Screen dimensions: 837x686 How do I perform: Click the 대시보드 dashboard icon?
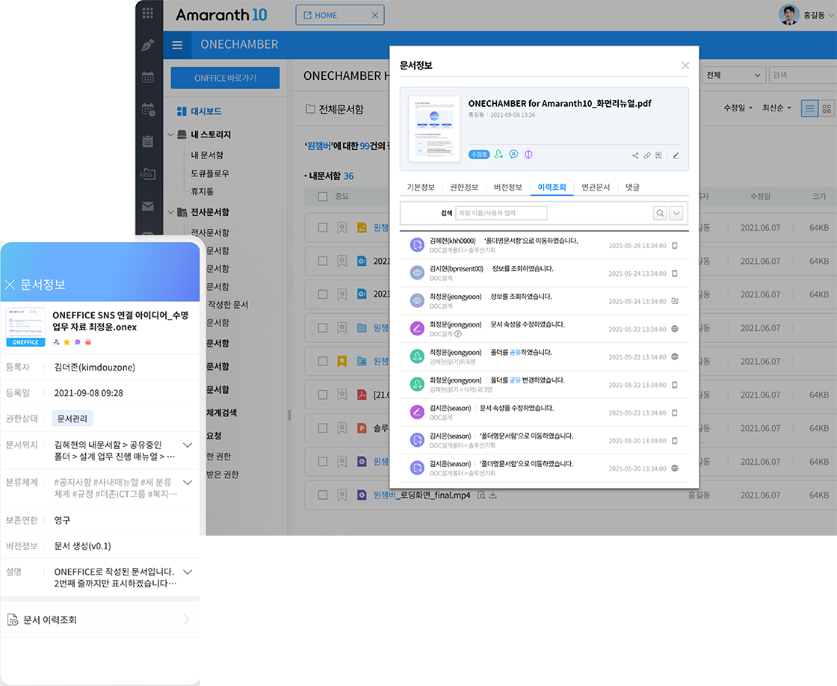tap(182, 111)
